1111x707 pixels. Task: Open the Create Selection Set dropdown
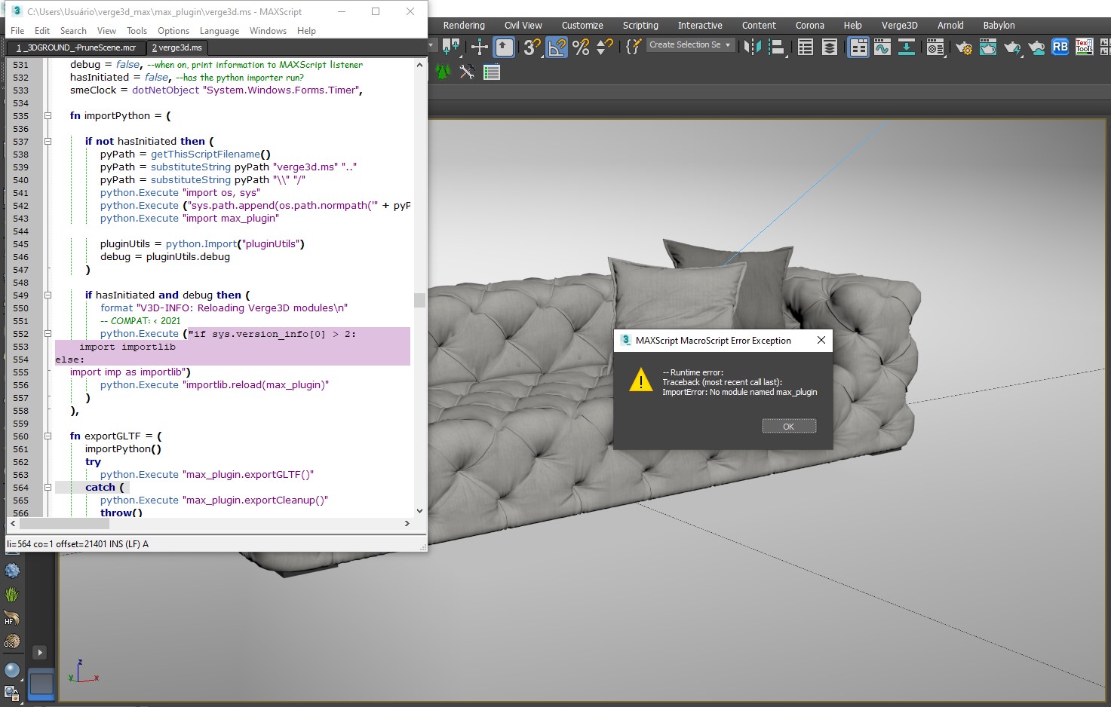[x=690, y=45]
